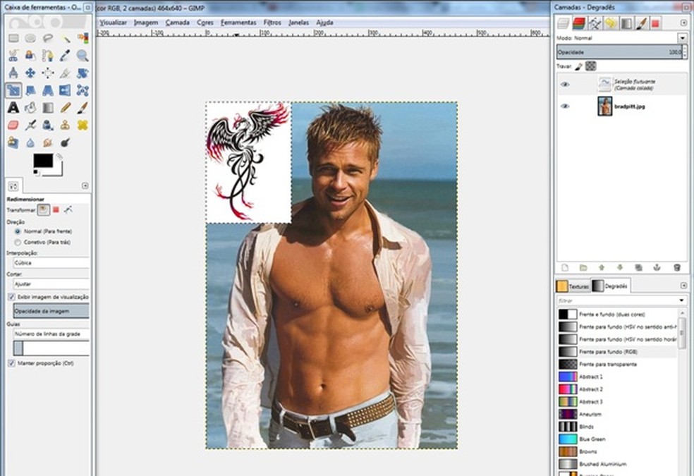
Task: Select the Blend gradient tool
Action: click(48, 107)
